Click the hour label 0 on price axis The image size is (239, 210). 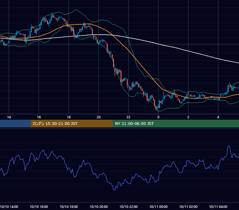pos(159,117)
